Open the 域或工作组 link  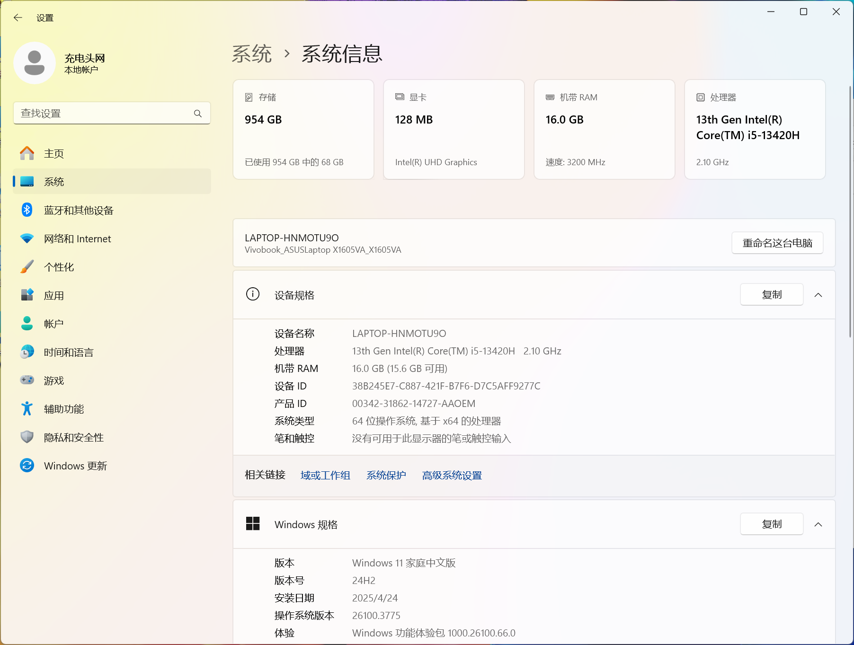(325, 475)
